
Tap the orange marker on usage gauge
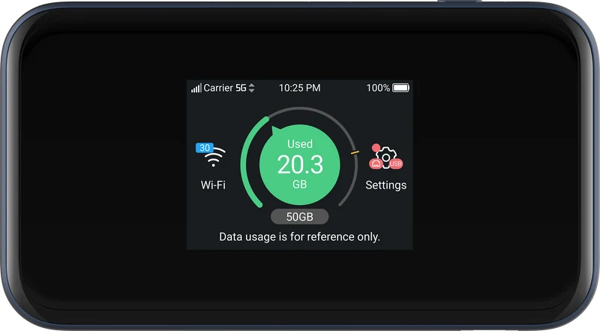point(355,153)
